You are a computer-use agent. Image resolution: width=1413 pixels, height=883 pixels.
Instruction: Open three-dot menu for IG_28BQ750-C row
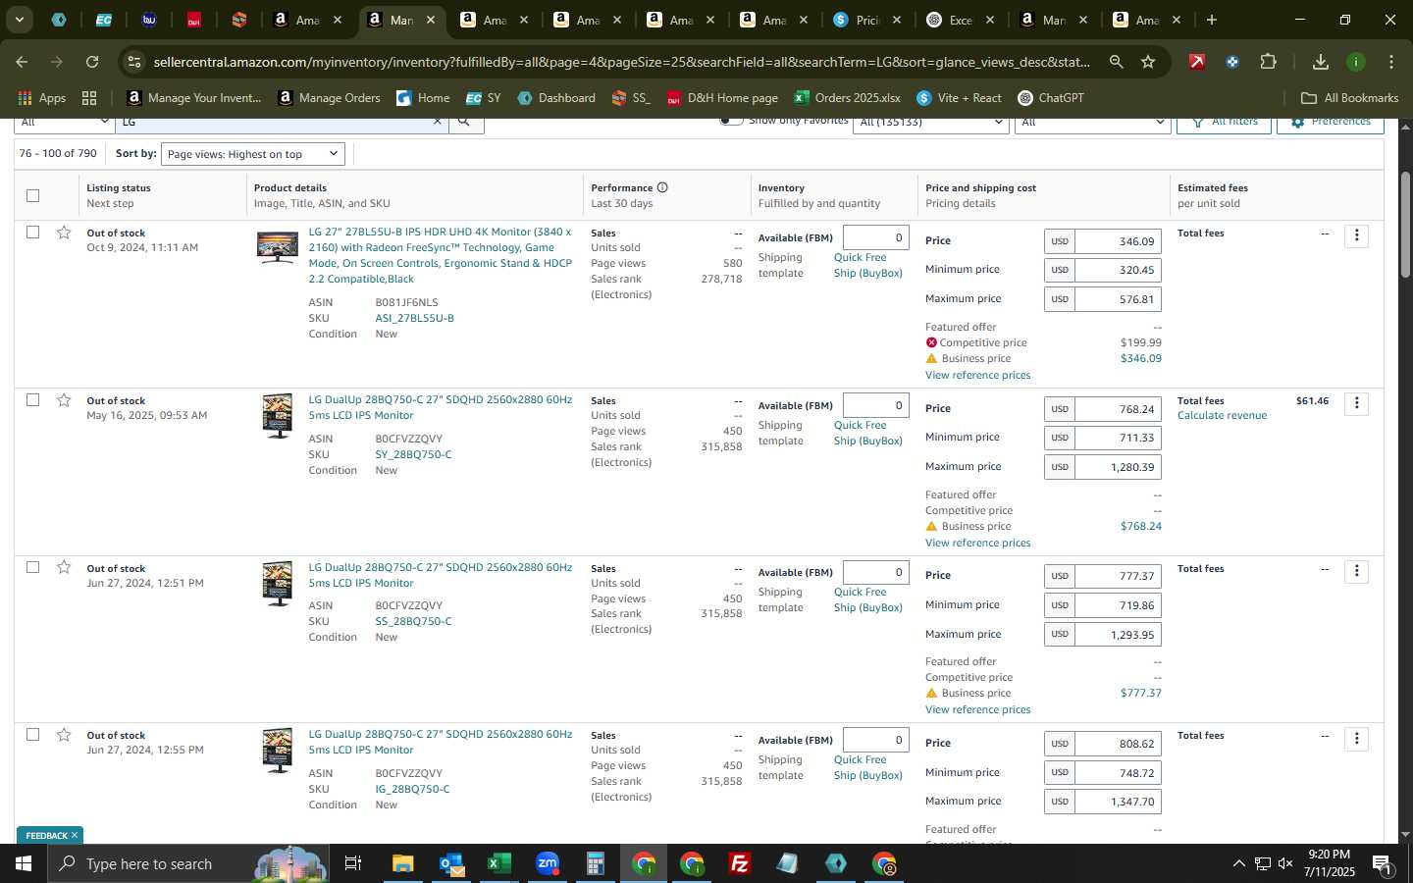click(1356, 739)
